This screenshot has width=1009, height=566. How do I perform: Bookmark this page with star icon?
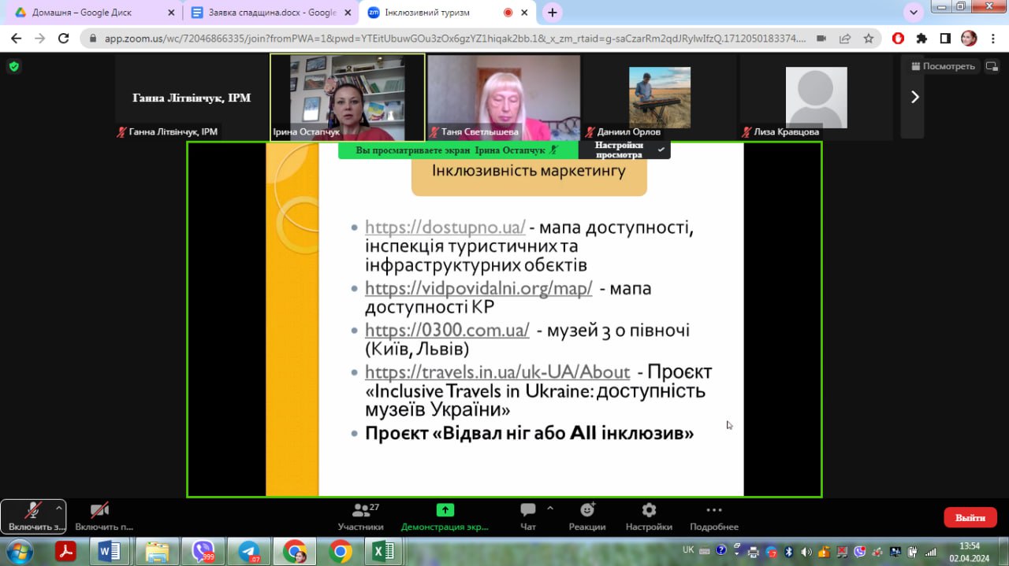(x=868, y=38)
